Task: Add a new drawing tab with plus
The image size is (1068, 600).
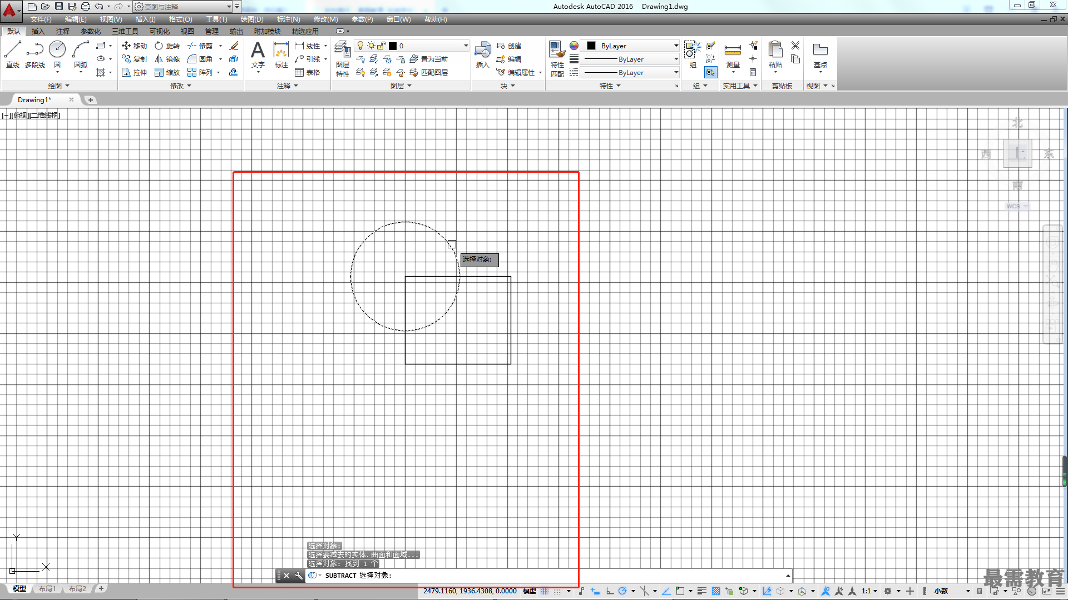Action: point(90,100)
